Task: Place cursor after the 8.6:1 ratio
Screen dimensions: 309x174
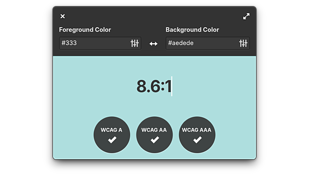Action: (172, 86)
